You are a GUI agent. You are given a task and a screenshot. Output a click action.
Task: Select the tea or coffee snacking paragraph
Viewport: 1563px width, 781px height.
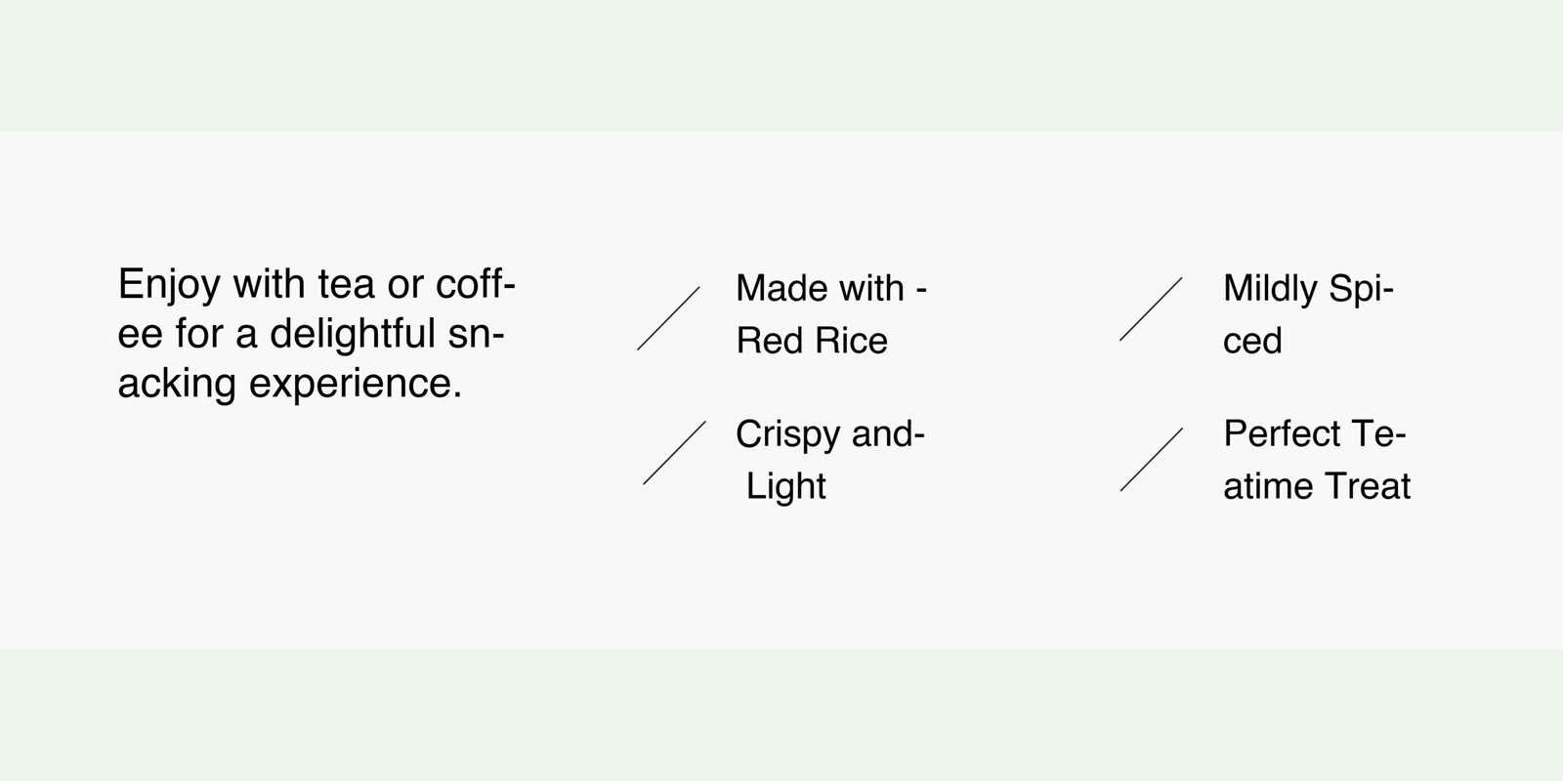[316, 334]
